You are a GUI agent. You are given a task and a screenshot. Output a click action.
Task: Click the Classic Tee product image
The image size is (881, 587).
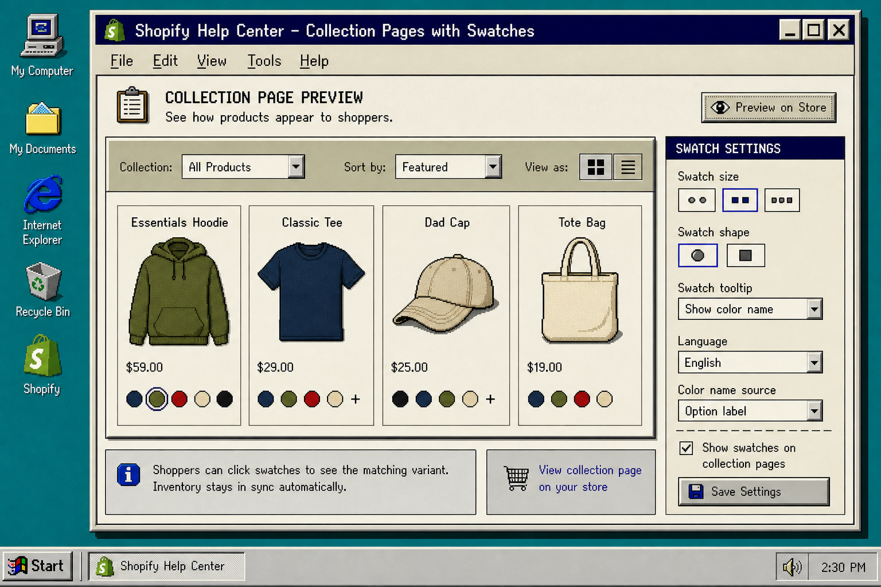311,292
